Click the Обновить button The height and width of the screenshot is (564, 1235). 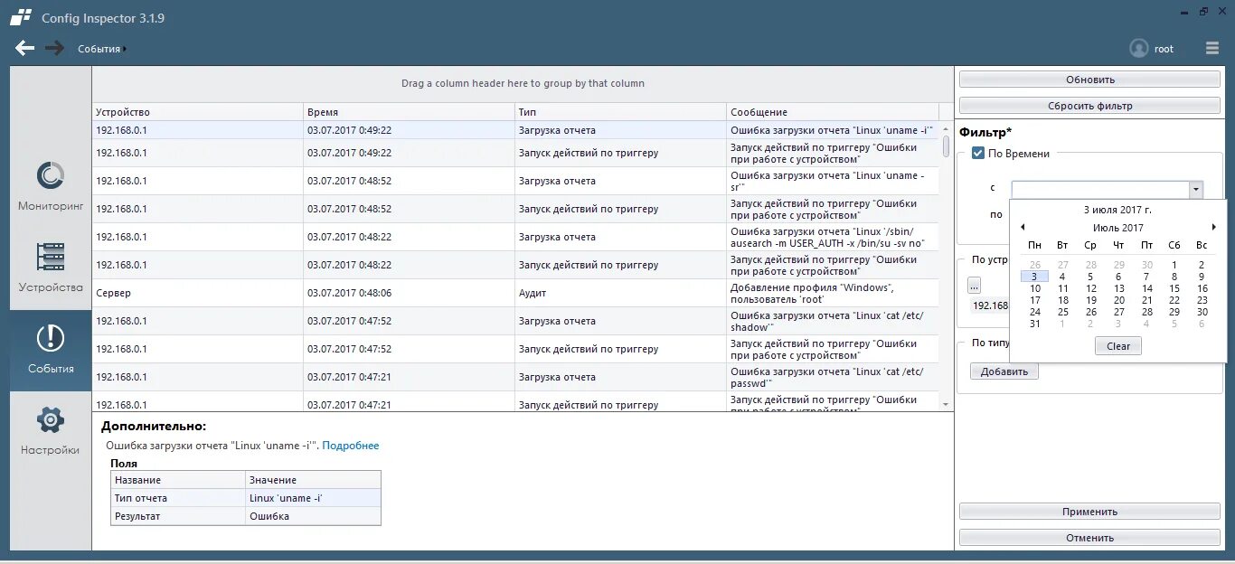(1089, 79)
